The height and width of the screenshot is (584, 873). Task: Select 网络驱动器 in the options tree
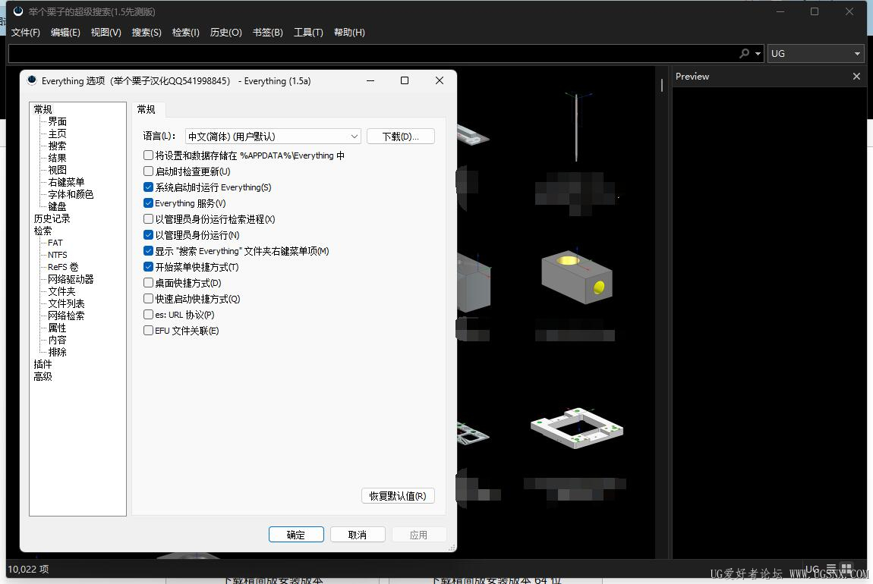click(71, 279)
